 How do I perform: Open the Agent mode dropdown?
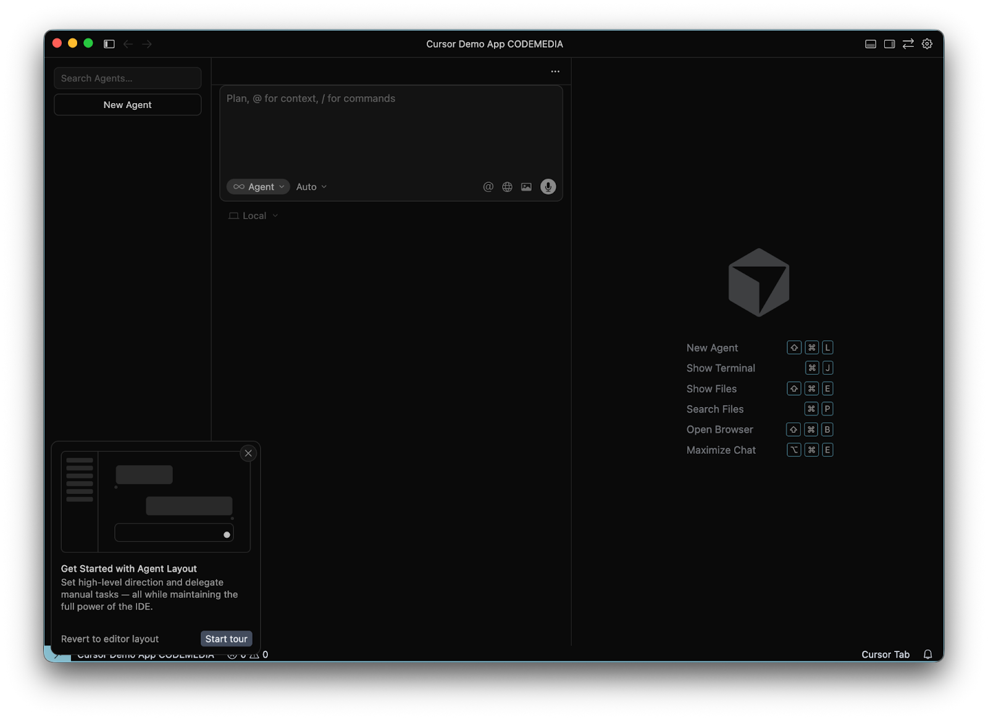tap(259, 187)
